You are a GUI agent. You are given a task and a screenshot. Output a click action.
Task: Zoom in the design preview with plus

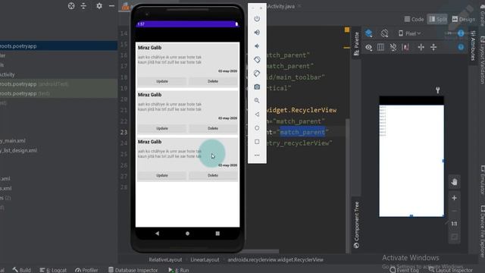(x=454, y=198)
